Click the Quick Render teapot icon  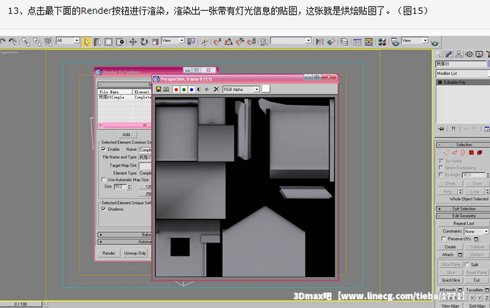(x=434, y=43)
